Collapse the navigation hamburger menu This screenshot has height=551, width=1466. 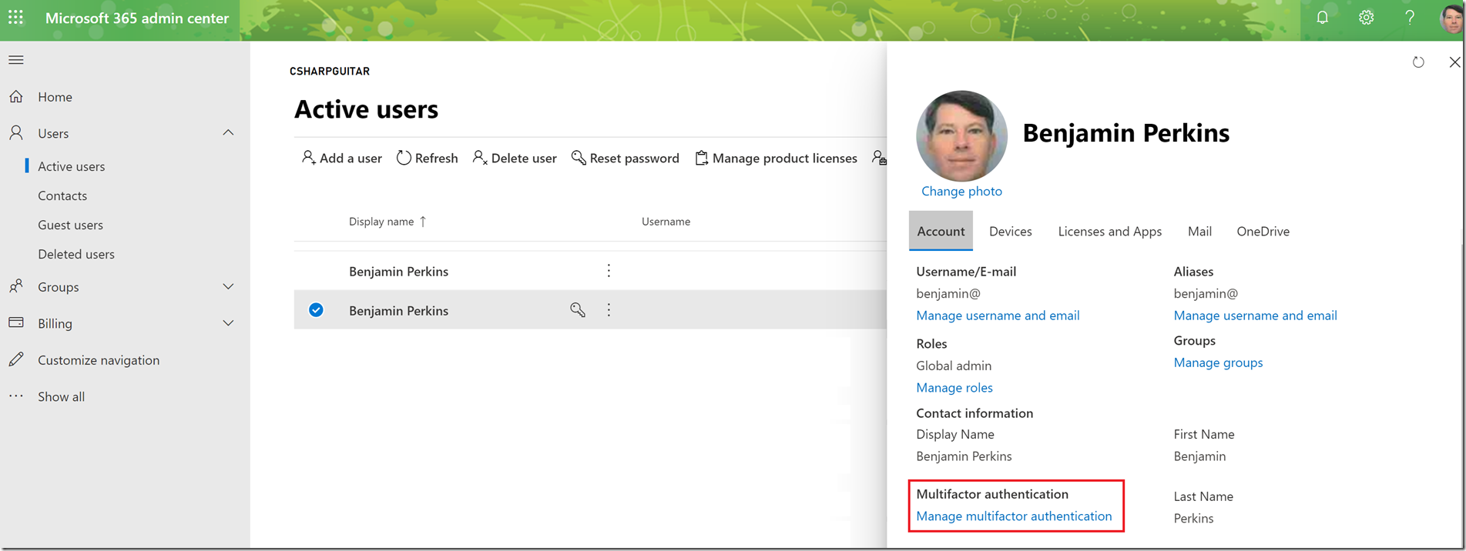[x=16, y=60]
